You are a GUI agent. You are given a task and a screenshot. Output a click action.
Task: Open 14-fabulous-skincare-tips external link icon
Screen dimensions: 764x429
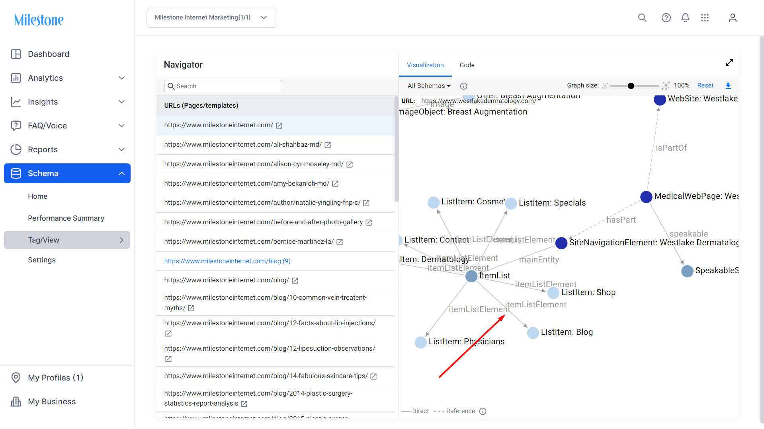373,377
